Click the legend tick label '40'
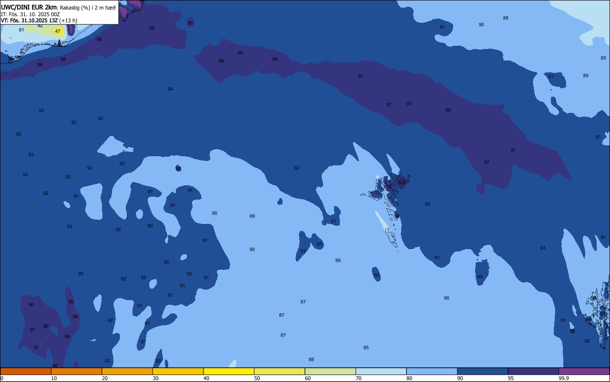The height and width of the screenshot is (382, 610). point(206,378)
